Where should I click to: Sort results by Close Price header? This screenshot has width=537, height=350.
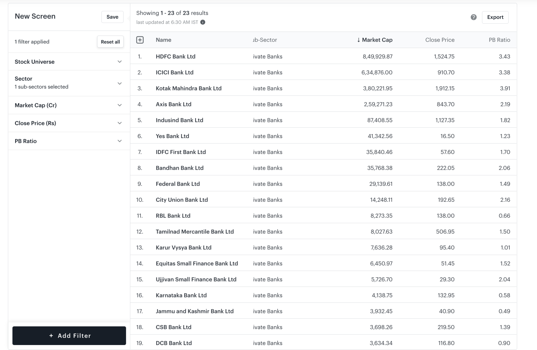[x=439, y=40]
